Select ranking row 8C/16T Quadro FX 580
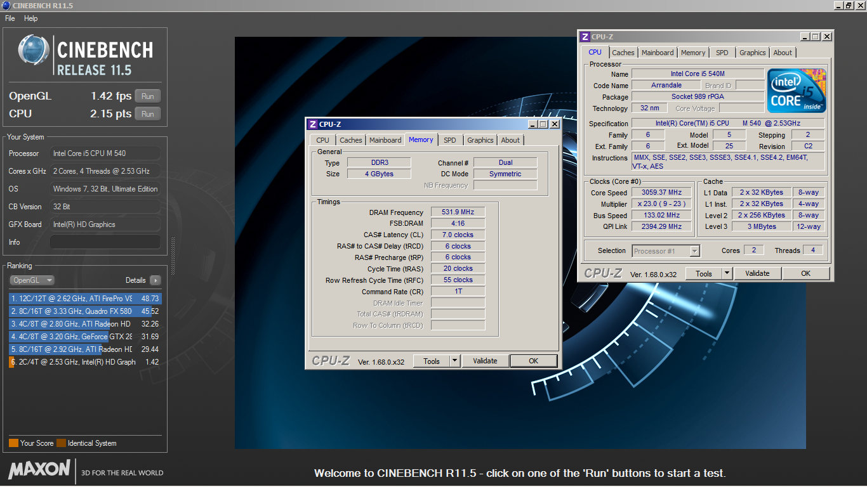The height and width of the screenshot is (487, 867). 85,311
